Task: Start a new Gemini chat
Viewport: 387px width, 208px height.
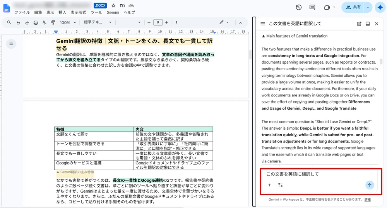Action: (x=359, y=24)
